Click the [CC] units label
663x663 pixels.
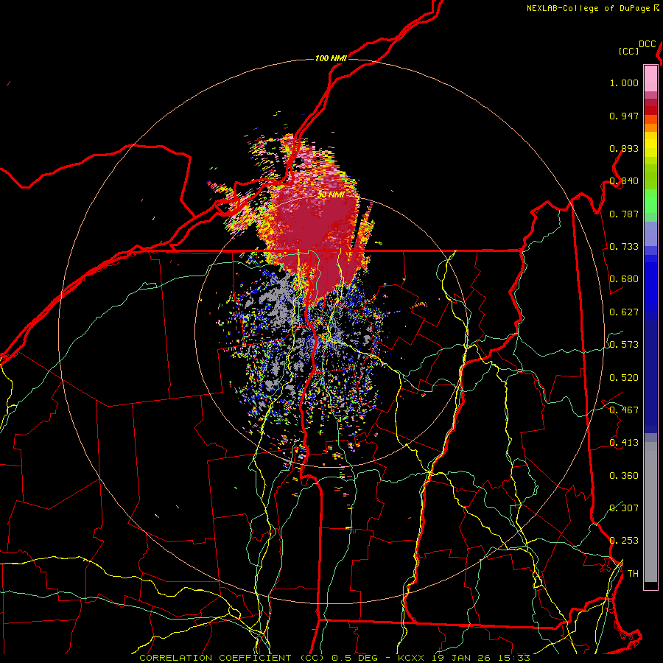tap(628, 51)
